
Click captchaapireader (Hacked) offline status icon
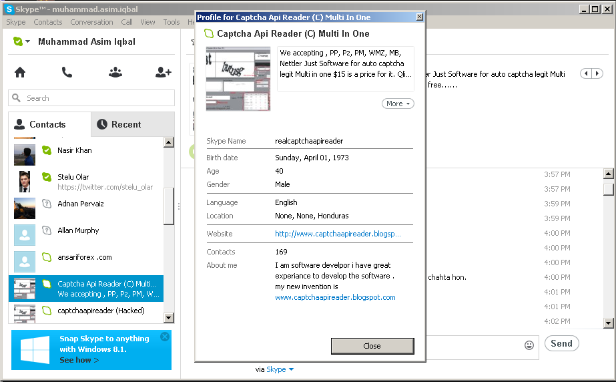coord(47,311)
